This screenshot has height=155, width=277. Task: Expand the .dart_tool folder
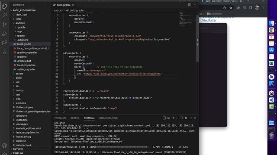pyautogui.click(x=21, y=15)
